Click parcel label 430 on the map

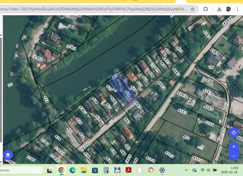(x=82, y=109)
